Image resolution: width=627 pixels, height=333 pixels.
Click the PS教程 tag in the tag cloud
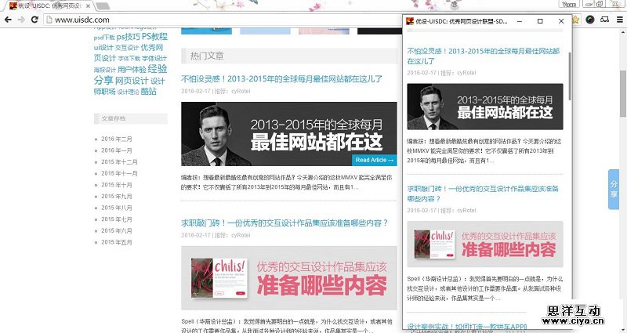click(x=154, y=37)
